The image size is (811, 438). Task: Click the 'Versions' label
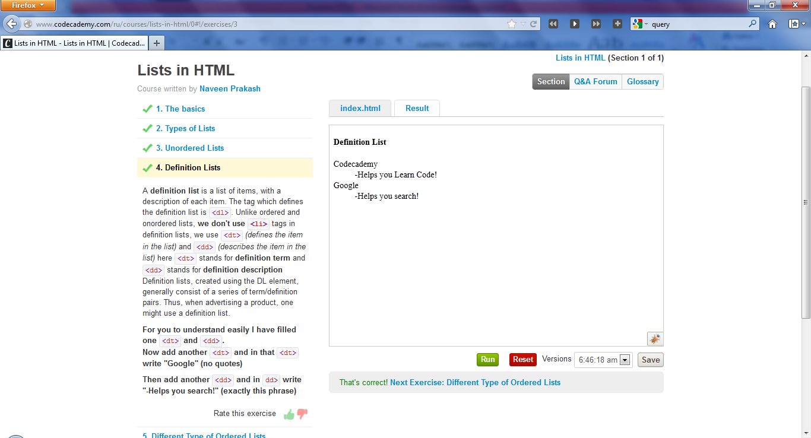click(x=556, y=359)
